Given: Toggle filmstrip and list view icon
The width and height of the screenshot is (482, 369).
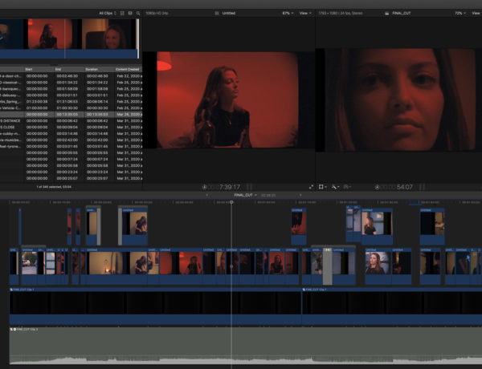Looking at the screenshot, I should click(x=121, y=14).
